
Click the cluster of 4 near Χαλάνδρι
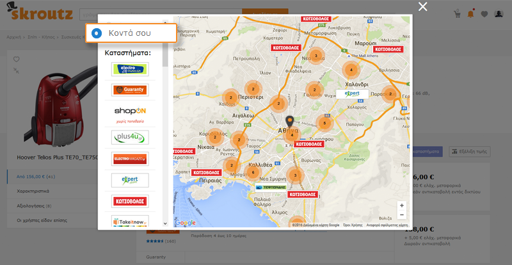(x=351, y=70)
